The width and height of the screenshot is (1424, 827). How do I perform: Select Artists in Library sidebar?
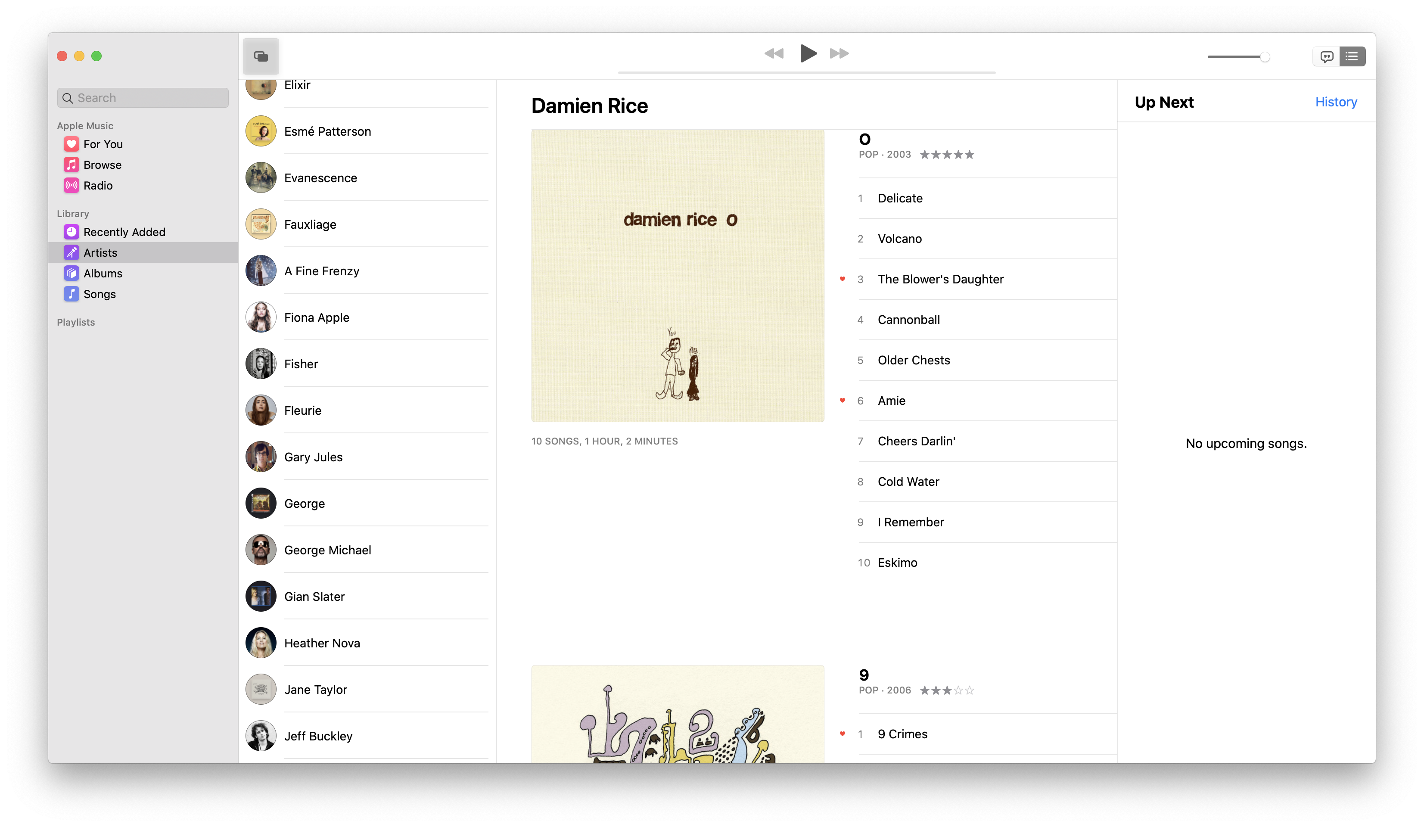coord(143,252)
